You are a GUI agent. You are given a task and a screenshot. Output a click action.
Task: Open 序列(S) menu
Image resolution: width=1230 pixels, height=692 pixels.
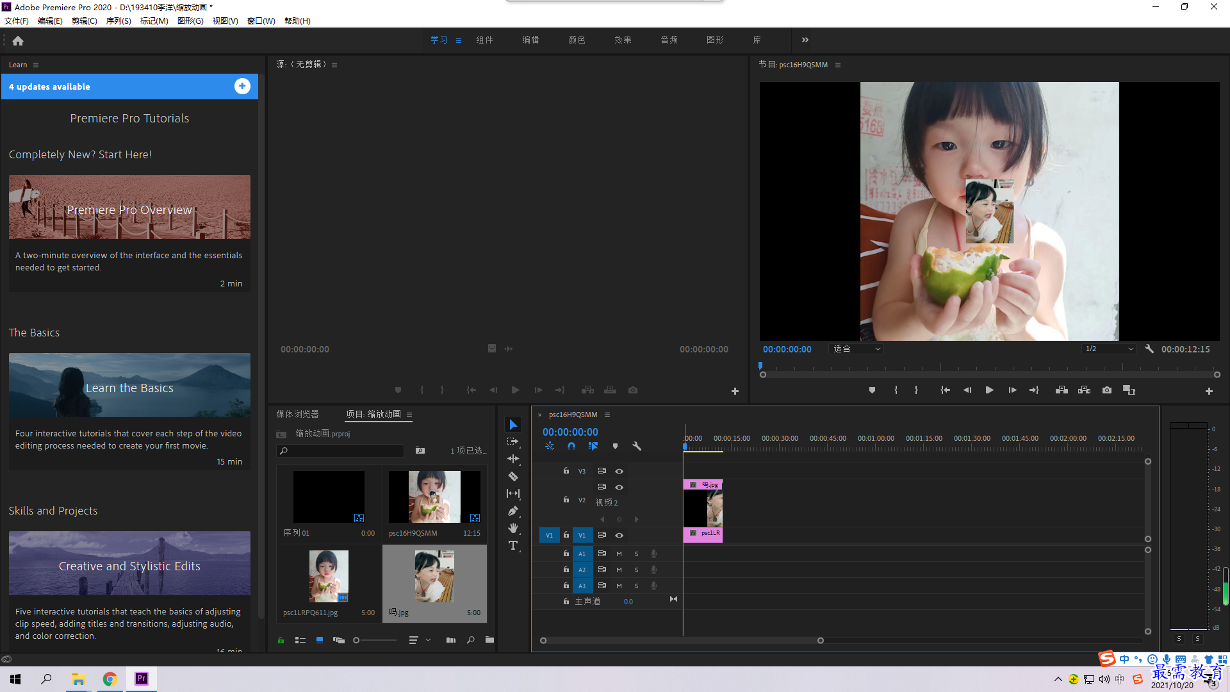click(x=119, y=21)
